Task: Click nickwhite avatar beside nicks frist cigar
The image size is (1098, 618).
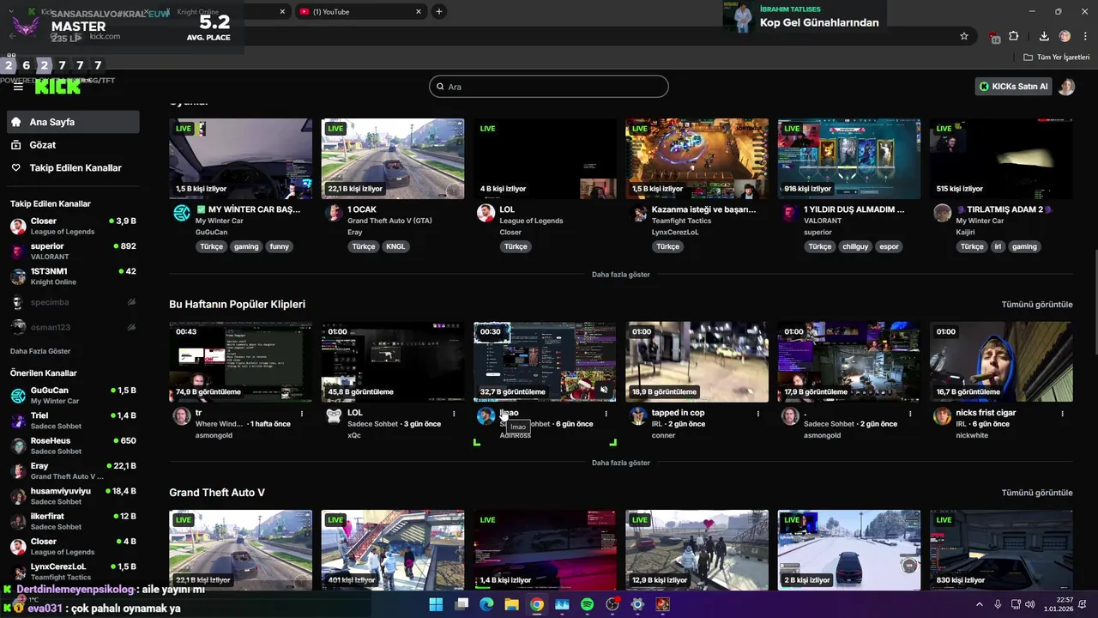Action: (x=942, y=416)
